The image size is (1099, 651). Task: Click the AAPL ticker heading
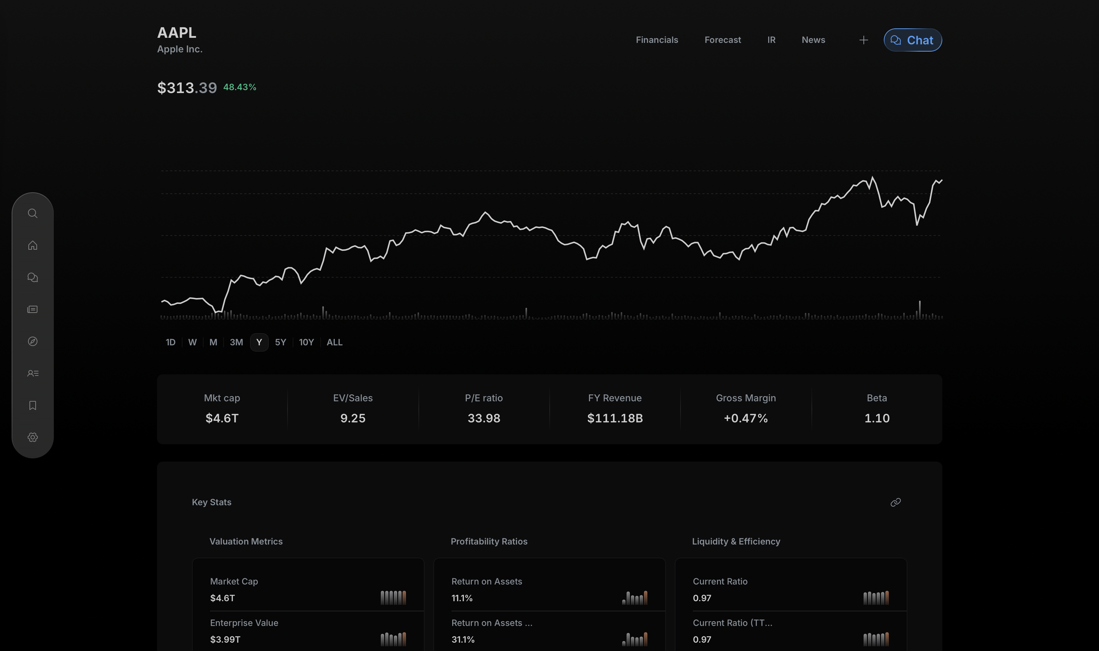click(177, 33)
